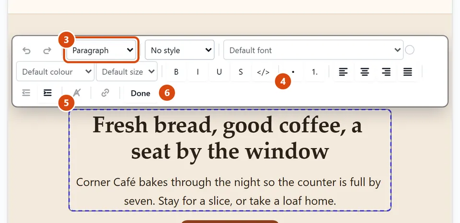Toggle underline formatting (U)

click(x=219, y=72)
